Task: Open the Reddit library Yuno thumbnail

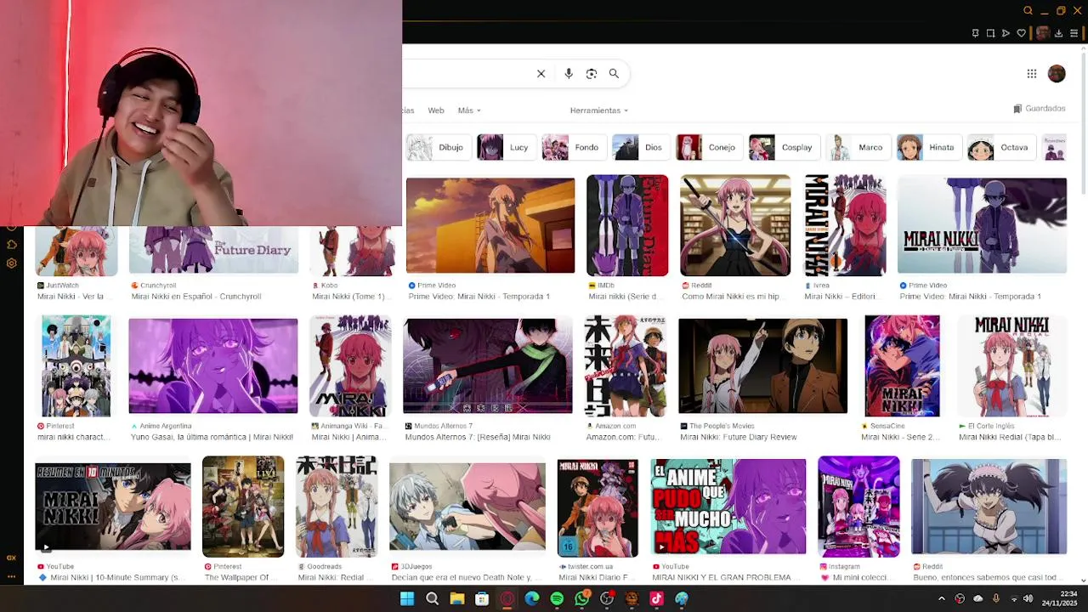Action: pos(735,225)
